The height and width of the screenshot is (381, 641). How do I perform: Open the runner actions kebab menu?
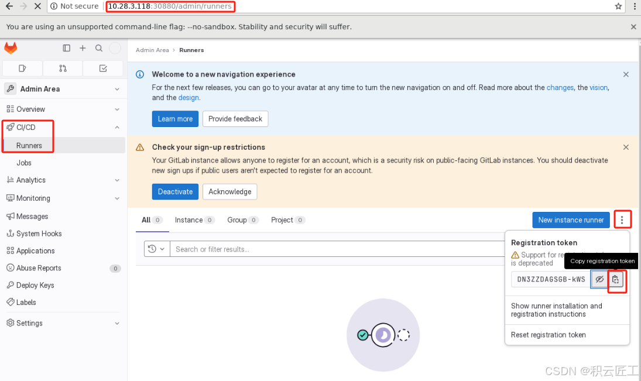click(x=622, y=220)
